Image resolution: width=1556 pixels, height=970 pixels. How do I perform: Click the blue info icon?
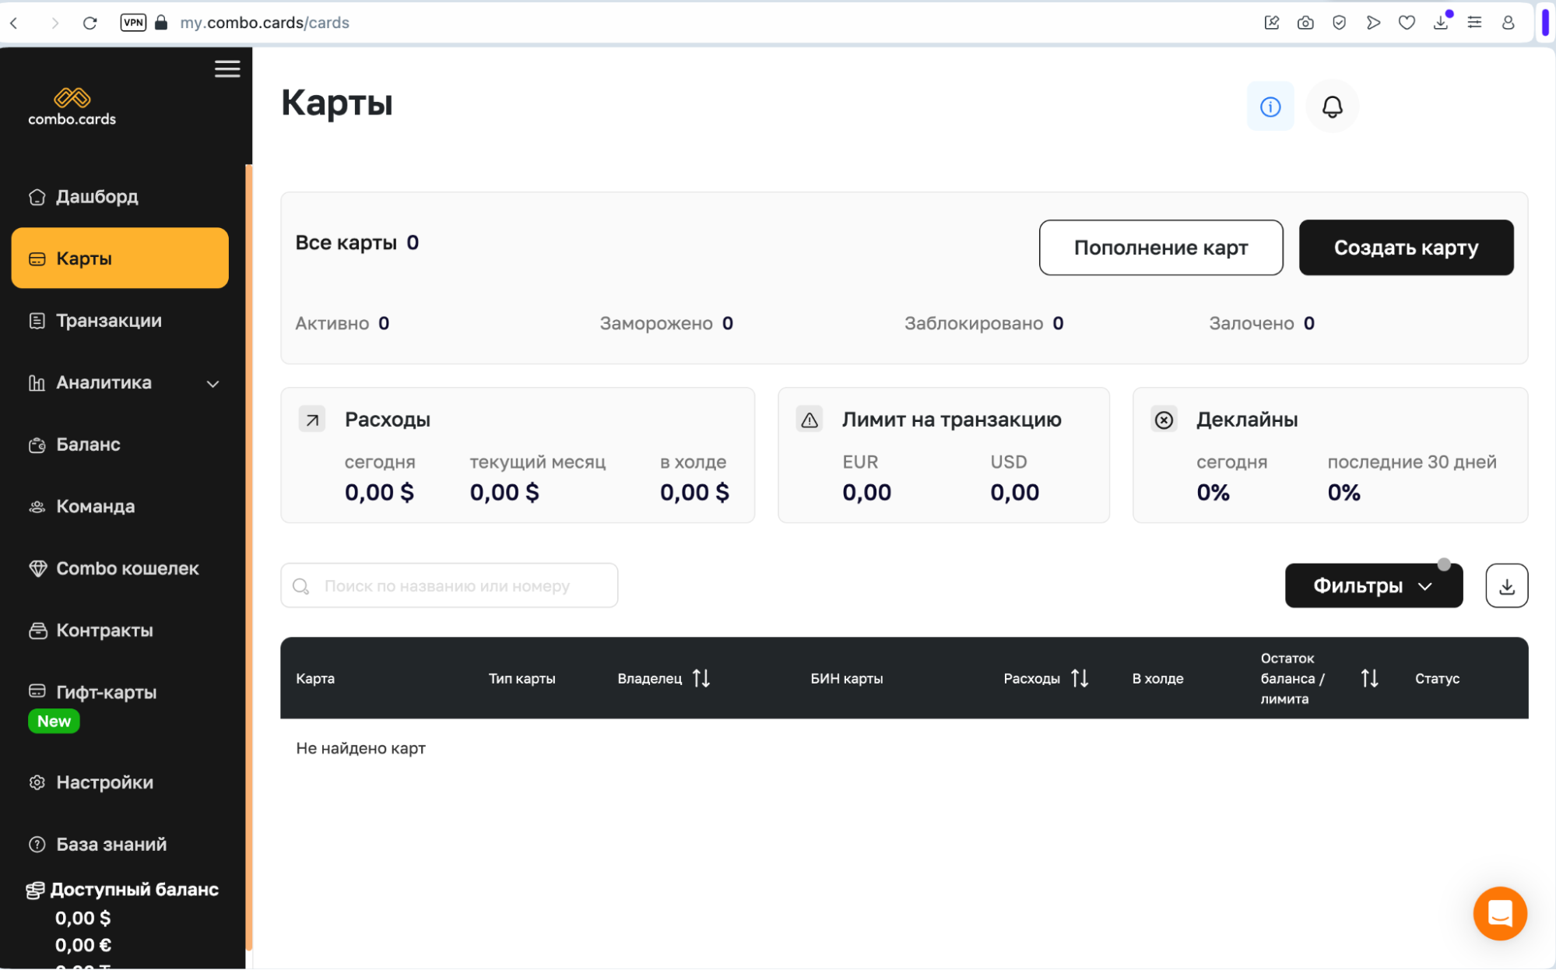(1270, 107)
